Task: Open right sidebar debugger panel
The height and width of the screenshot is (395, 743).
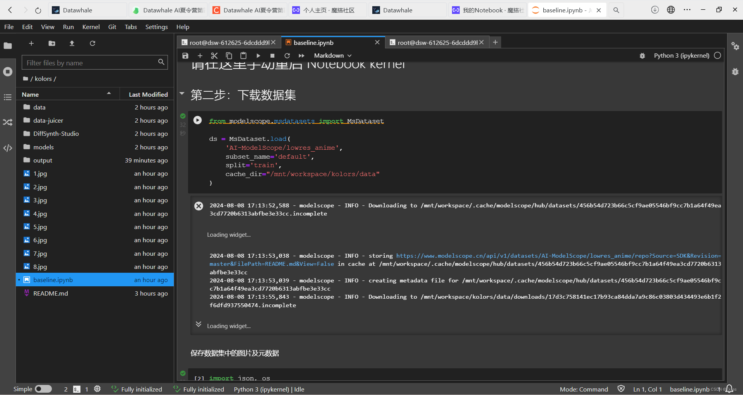Action: tap(735, 72)
